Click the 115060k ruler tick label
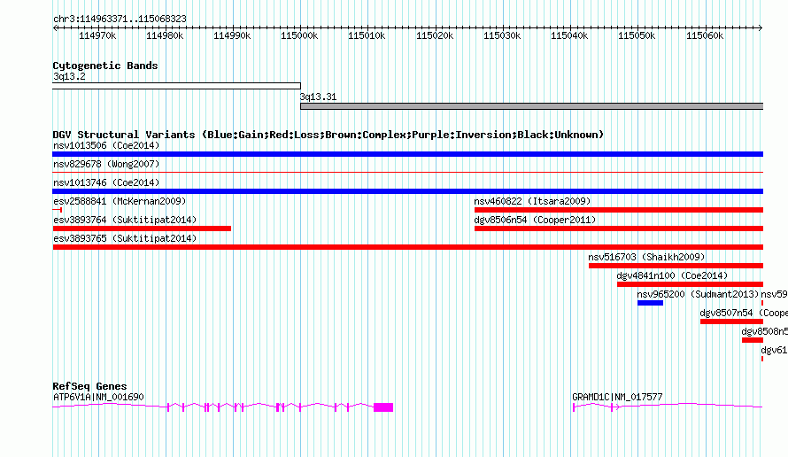Screen dimensions: 788x457 705,35
